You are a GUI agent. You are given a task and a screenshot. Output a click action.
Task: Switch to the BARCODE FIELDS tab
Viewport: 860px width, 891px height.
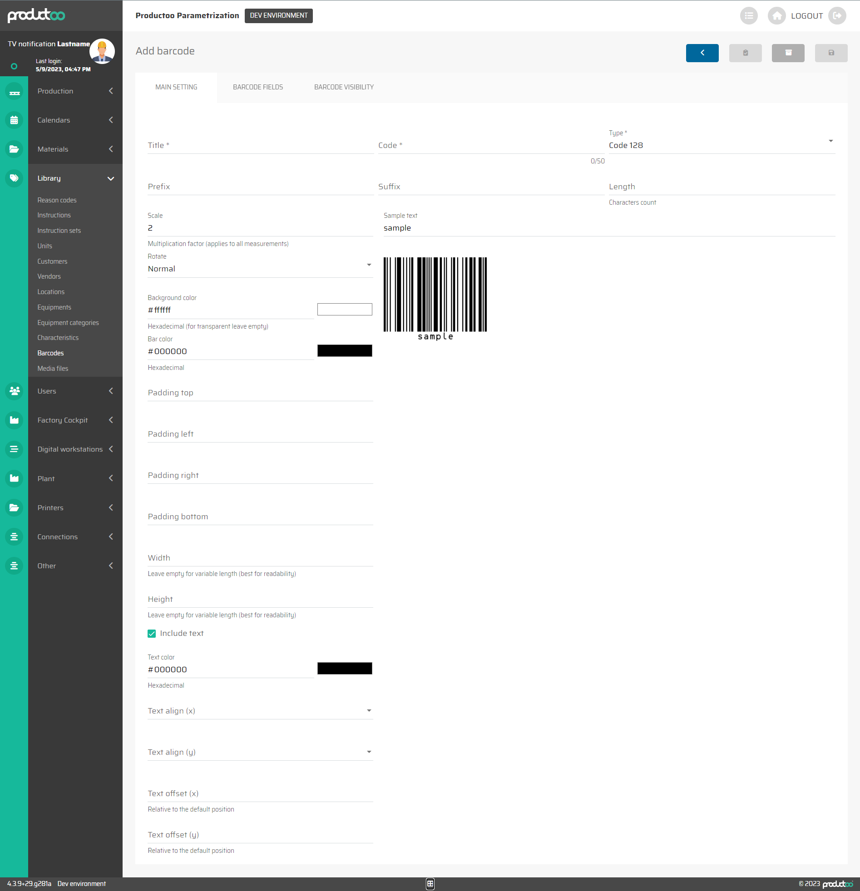click(258, 87)
